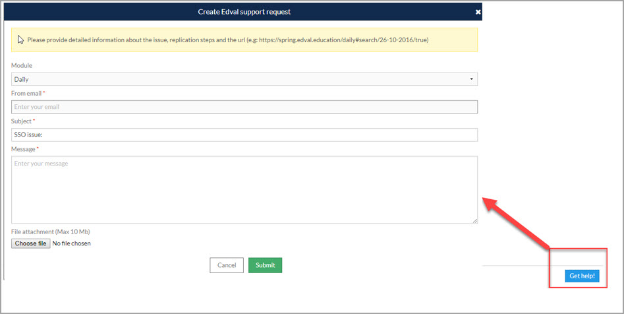
Task: Click the 'From email' label
Action: (x=26, y=93)
